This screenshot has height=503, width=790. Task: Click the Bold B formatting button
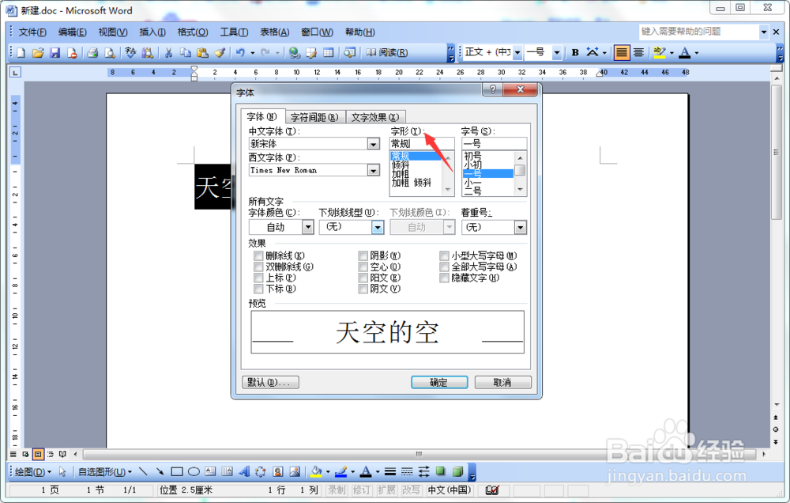pyautogui.click(x=575, y=52)
